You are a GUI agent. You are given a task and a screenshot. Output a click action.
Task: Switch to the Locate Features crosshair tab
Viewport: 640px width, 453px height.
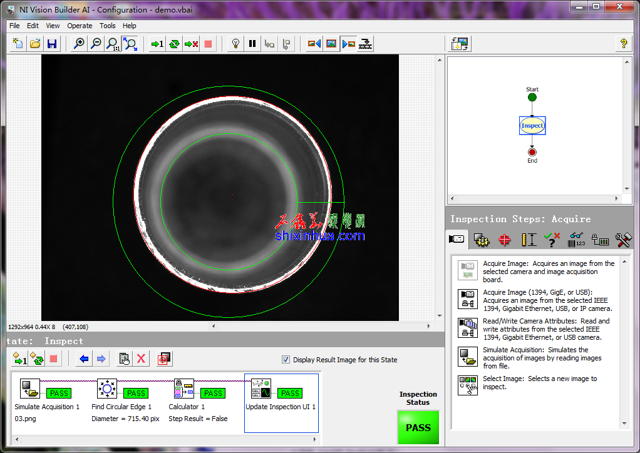(x=505, y=240)
